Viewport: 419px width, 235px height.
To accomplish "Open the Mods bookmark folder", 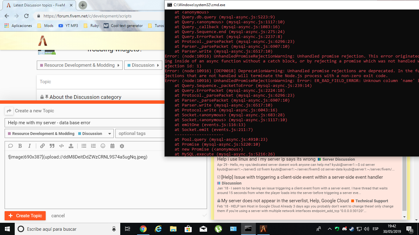I will 45,26.
